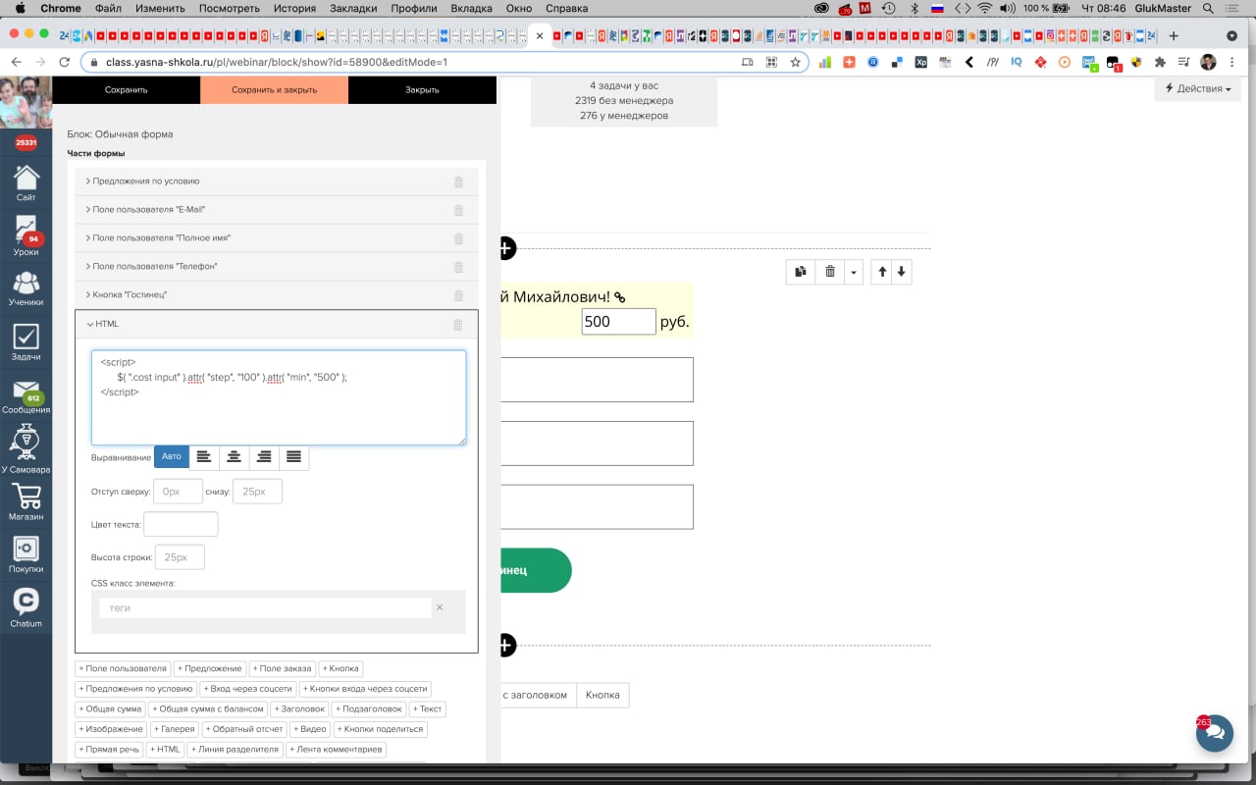Open the Профили menu

point(413,8)
